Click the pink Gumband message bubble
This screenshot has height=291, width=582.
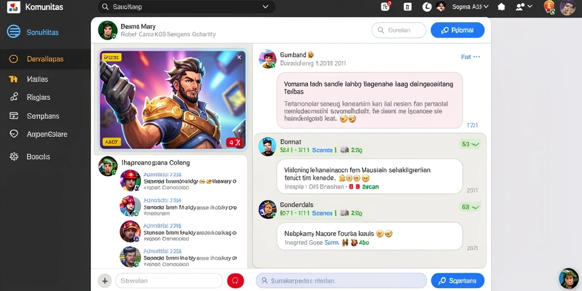(369, 100)
